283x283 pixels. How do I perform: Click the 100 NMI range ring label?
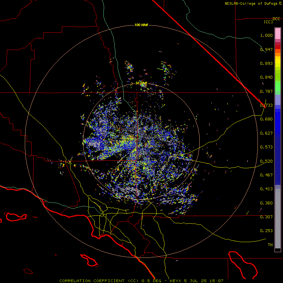141,25
